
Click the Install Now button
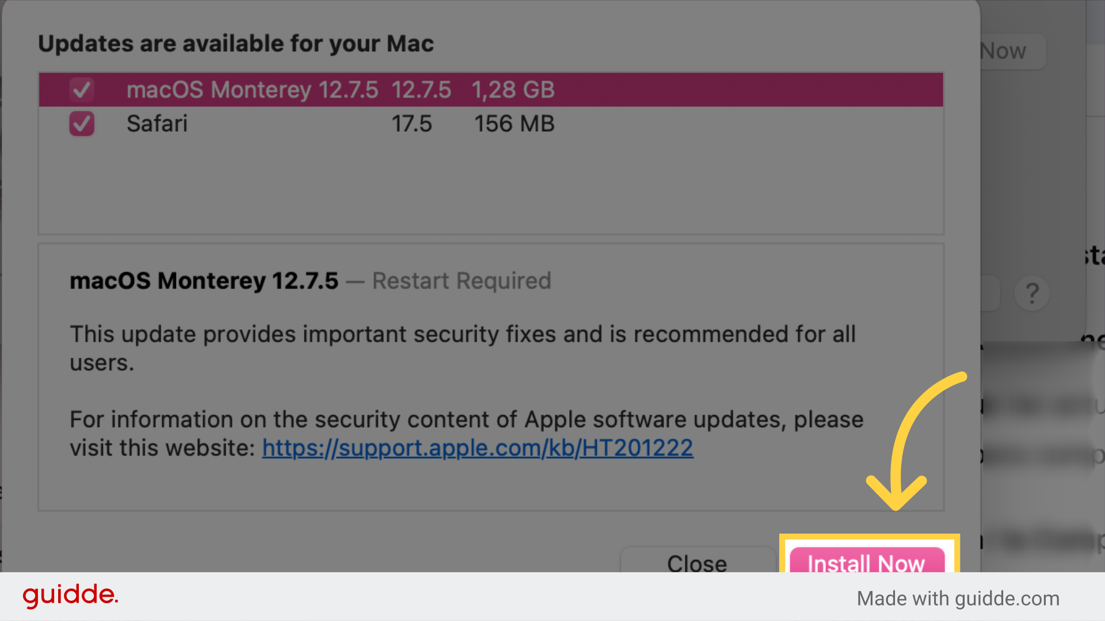click(x=866, y=563)
